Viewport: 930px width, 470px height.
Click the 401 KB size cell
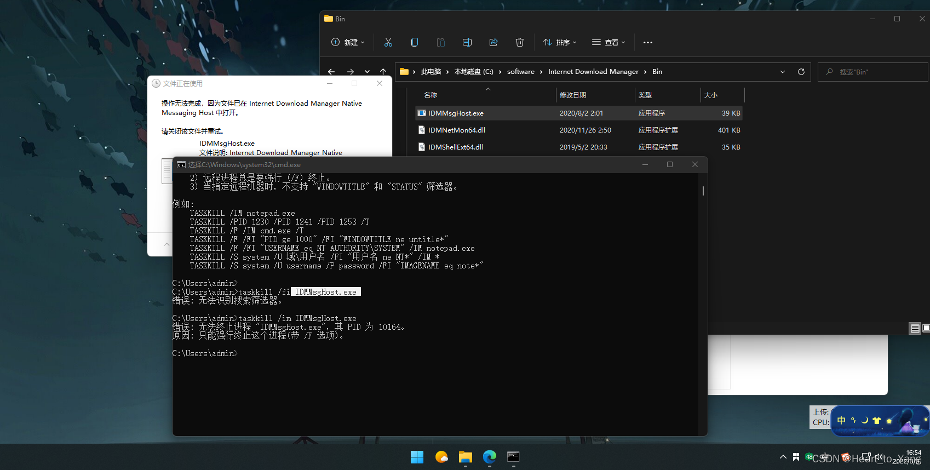[x=729, y=130]
